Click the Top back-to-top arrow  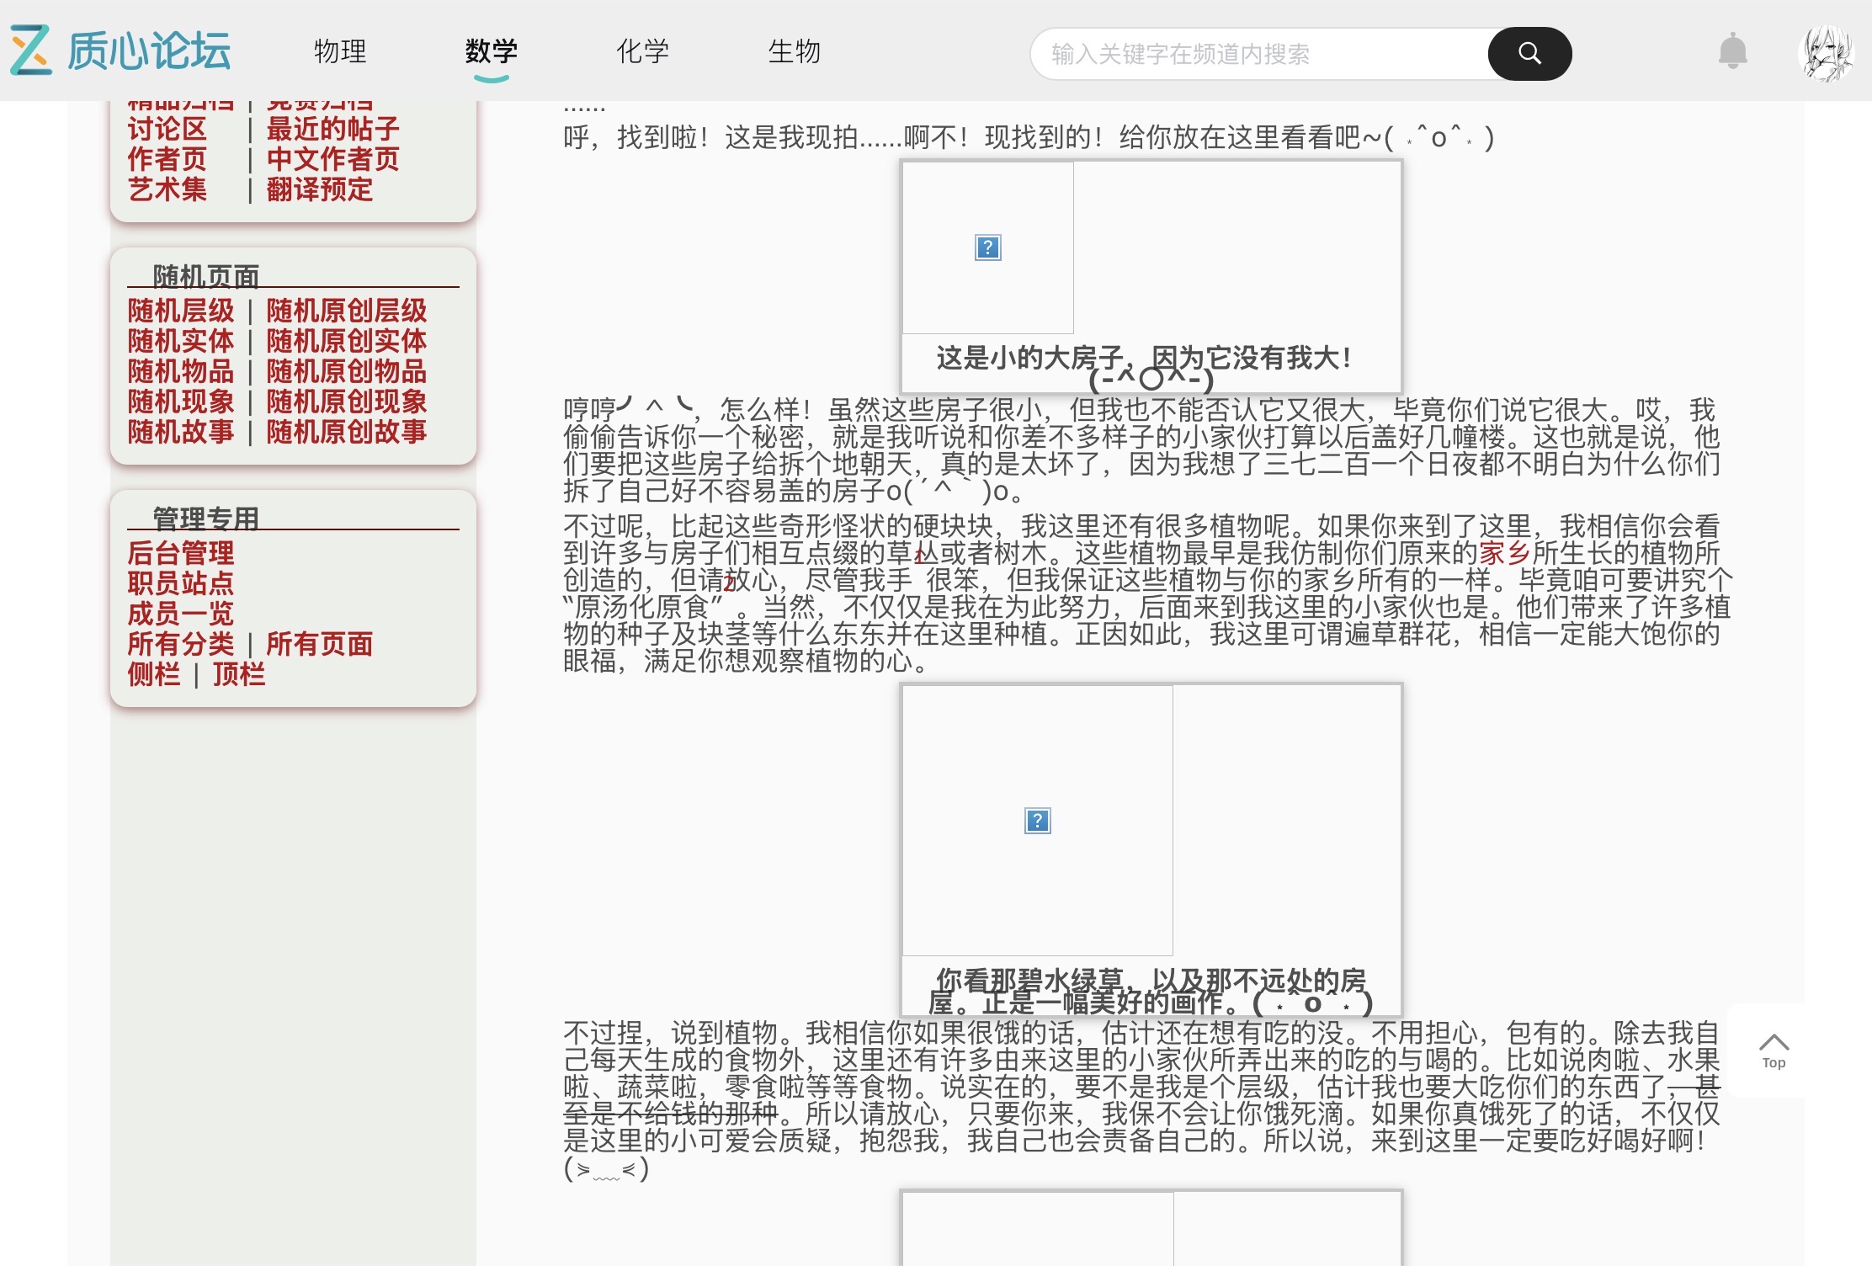[x=1774, y=1051]
